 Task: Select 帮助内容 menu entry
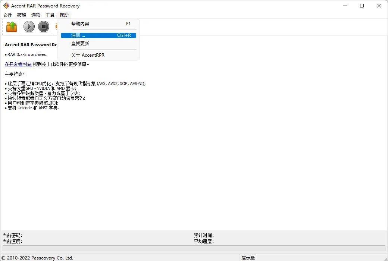98,24
